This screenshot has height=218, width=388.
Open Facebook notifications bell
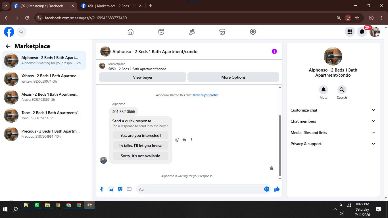click(362, 32)
